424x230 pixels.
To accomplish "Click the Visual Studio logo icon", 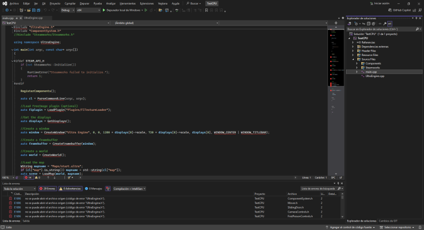I will pos(5,3).
